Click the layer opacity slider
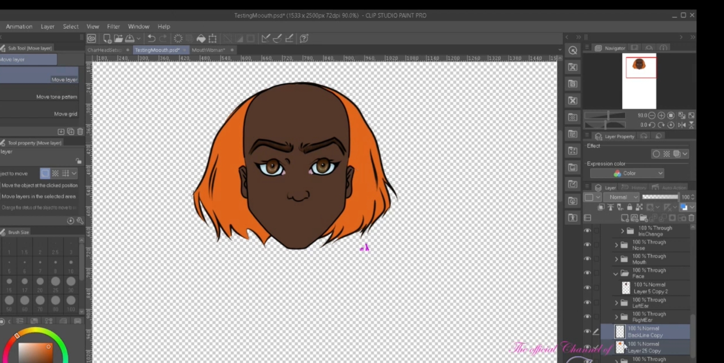This screenshot has height=363, width=724. tap(660, 197)
